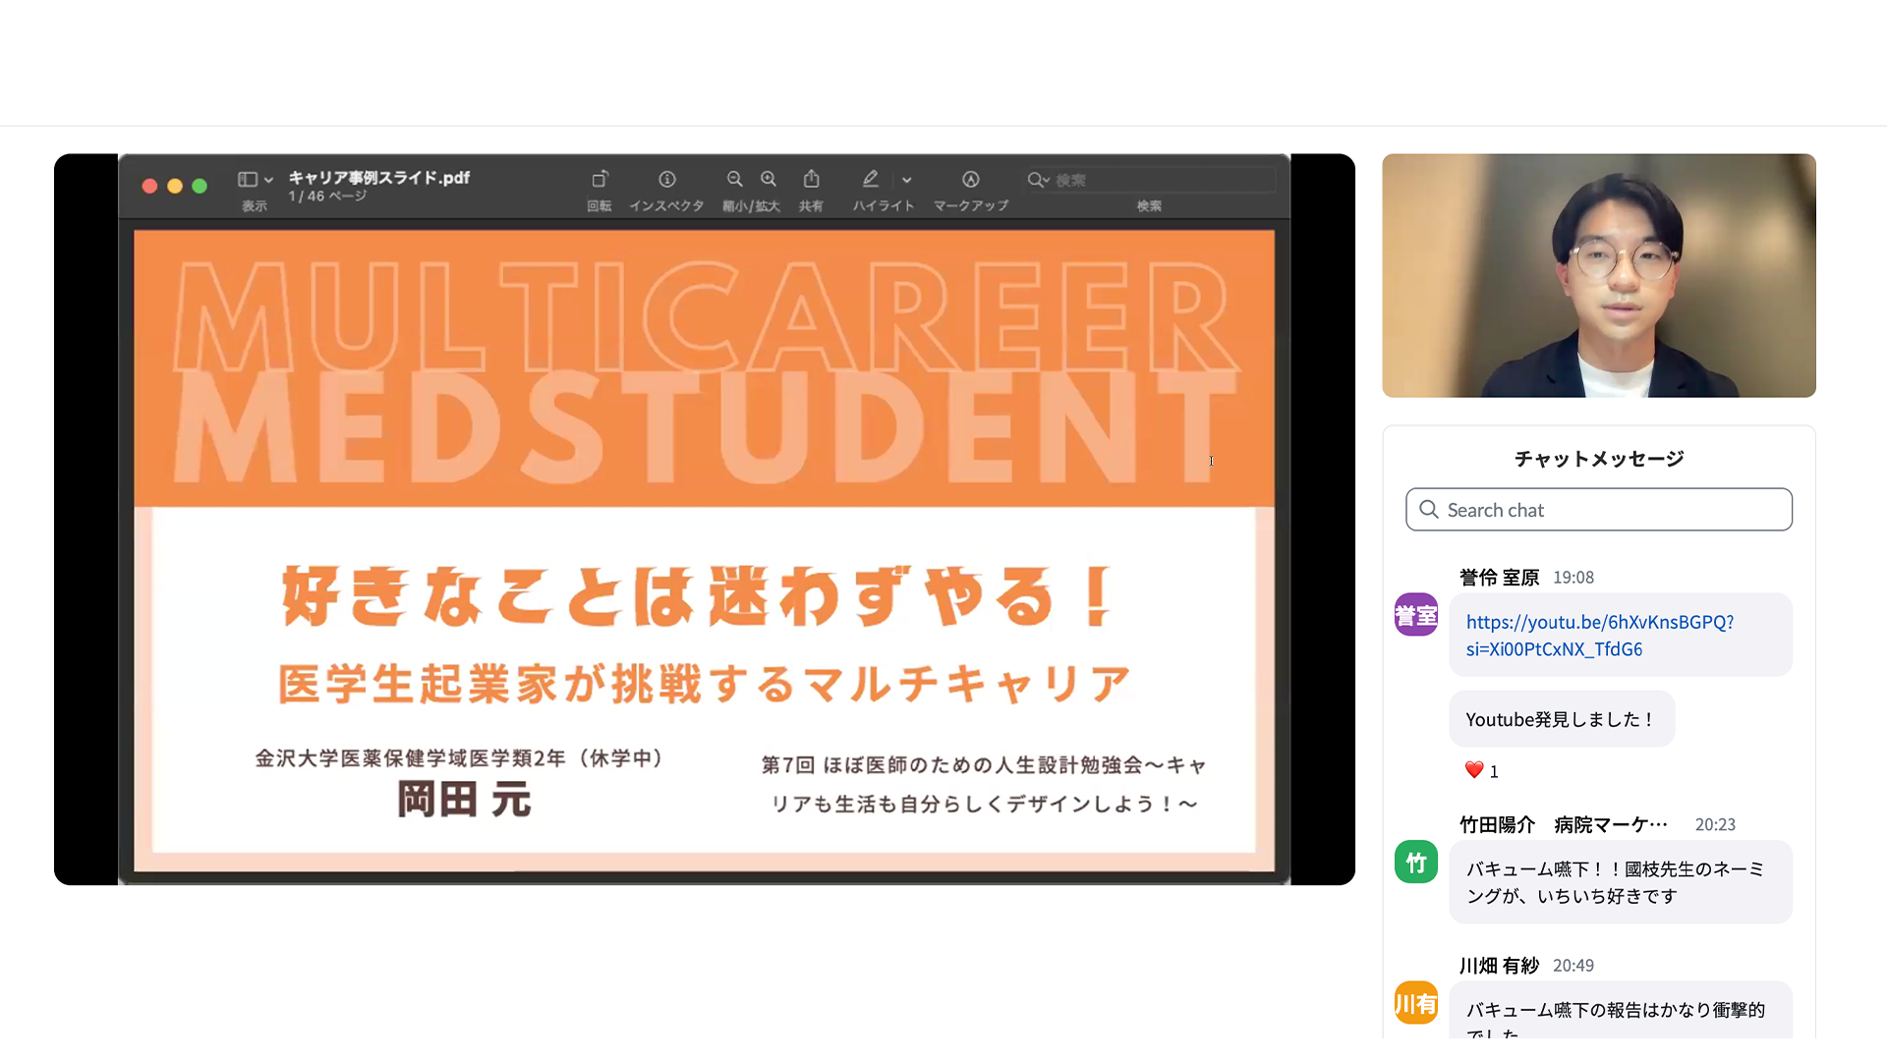The height and width of the screenshot is (1061, 1887).
Task: Click the heart reaction on the Youtube message
Action: (x=1474, y=771)
